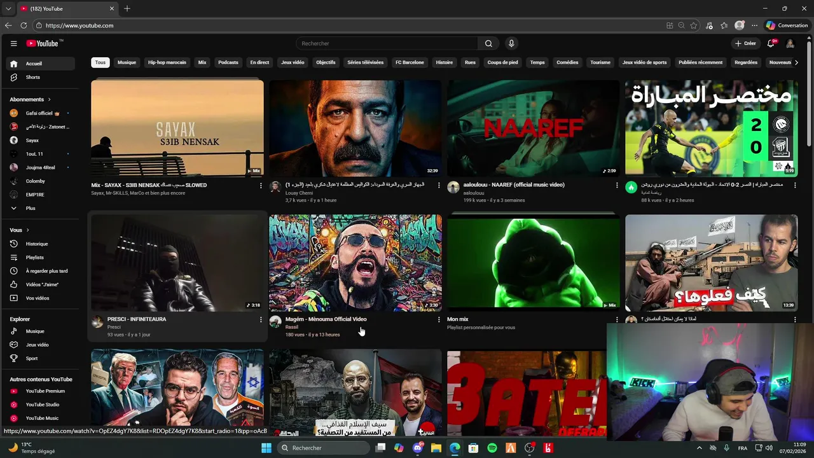Open the Windows Start menu
Screen dimensions: 814x458
coord(266,448)
